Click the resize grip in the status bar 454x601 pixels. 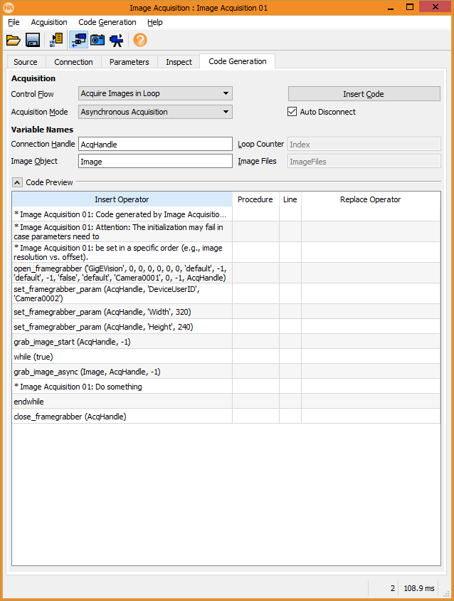coord(448,595)
